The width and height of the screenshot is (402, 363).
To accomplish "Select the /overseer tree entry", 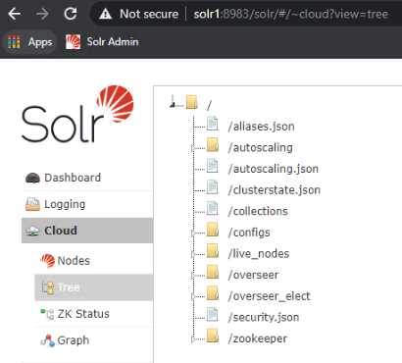I will pos(254,275).
